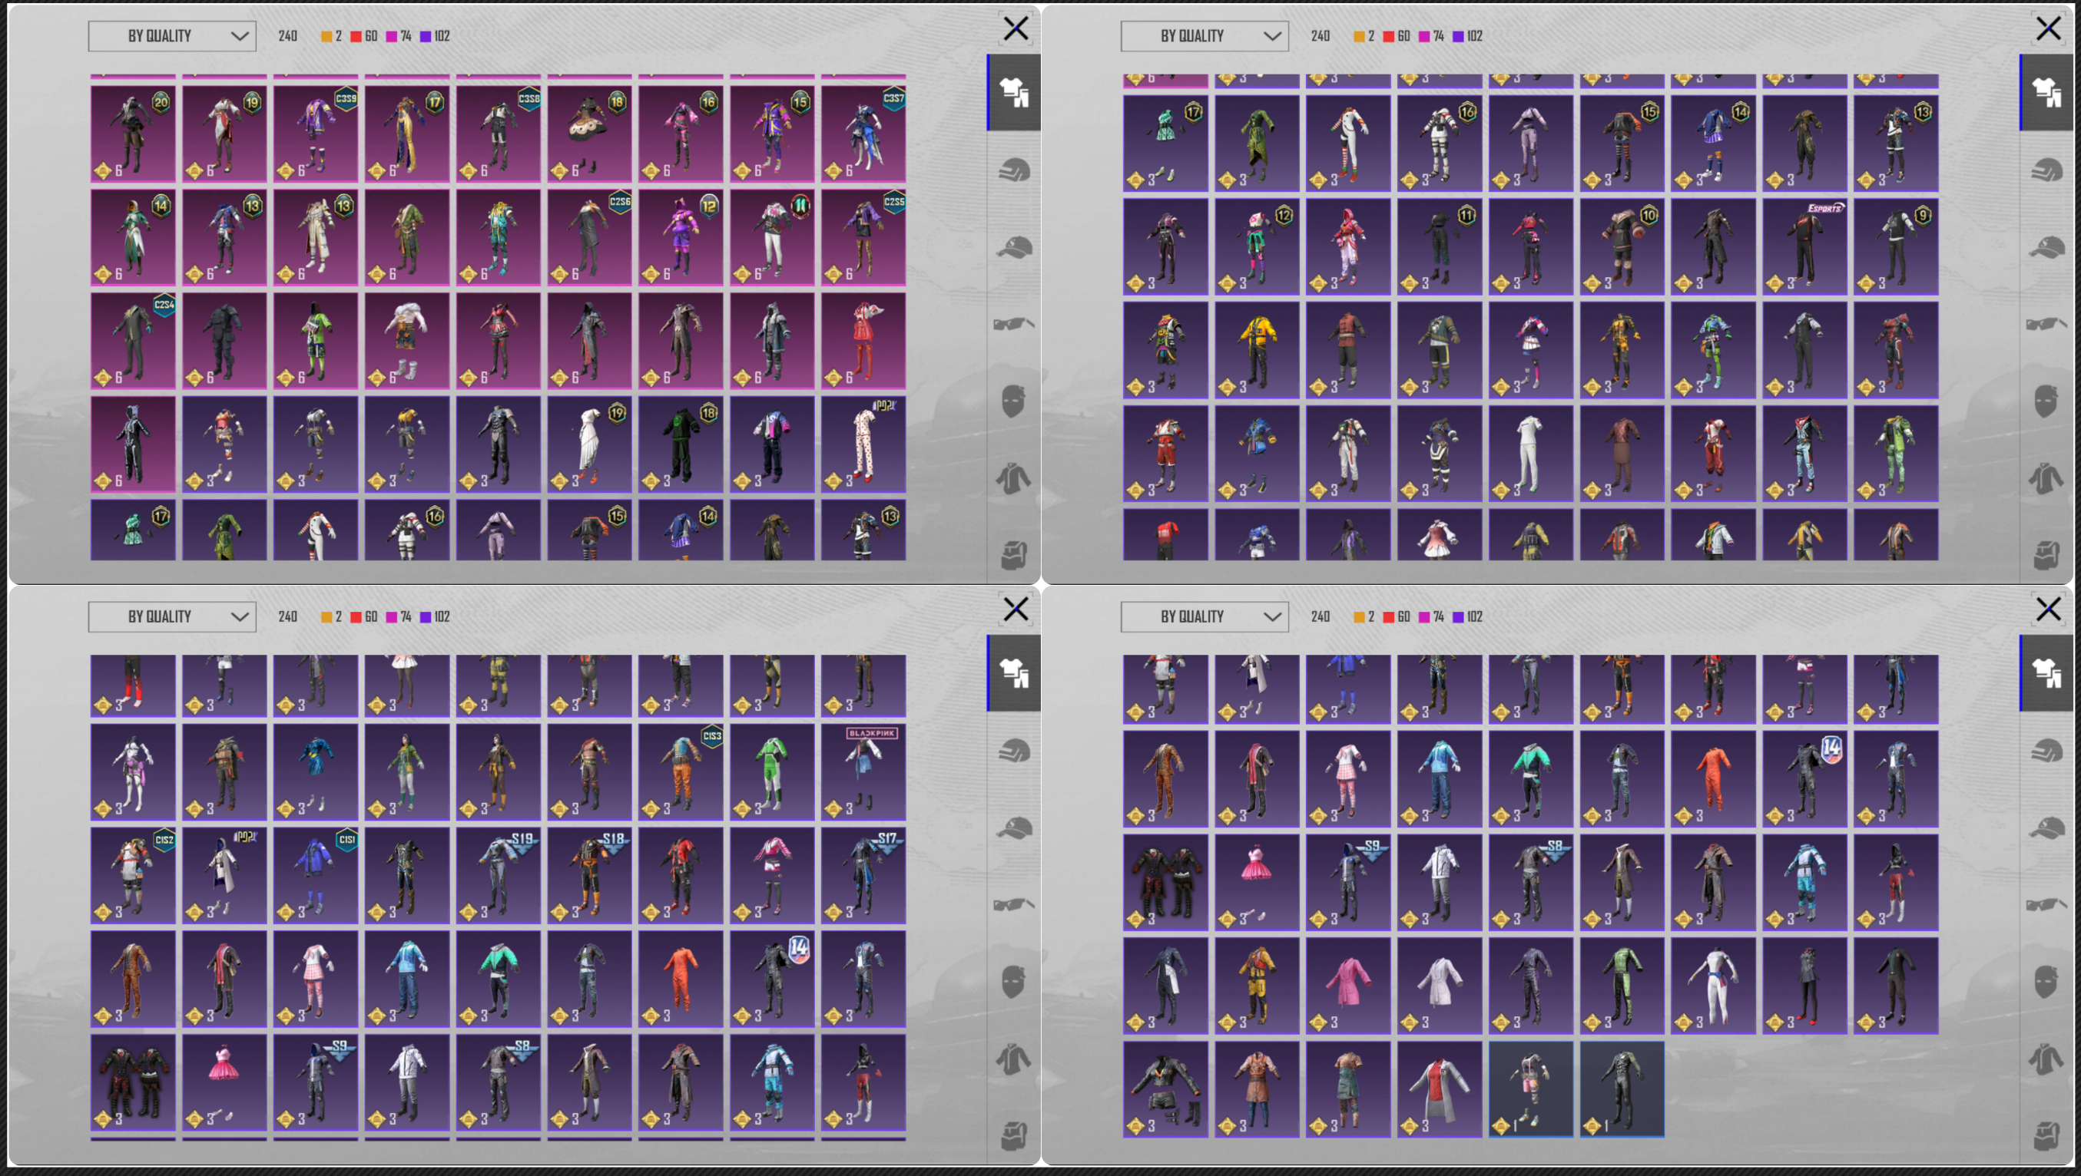This screenshot has width=2081, height=1176.
Task: Pick the S8 outfit in bottom-left panel
Action: pyautogui.click(x=498, y=1083)
